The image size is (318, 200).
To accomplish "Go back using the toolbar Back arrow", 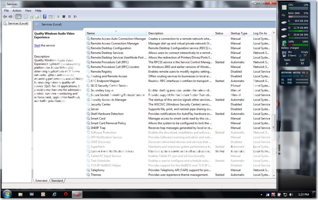I will coord(5,17).
